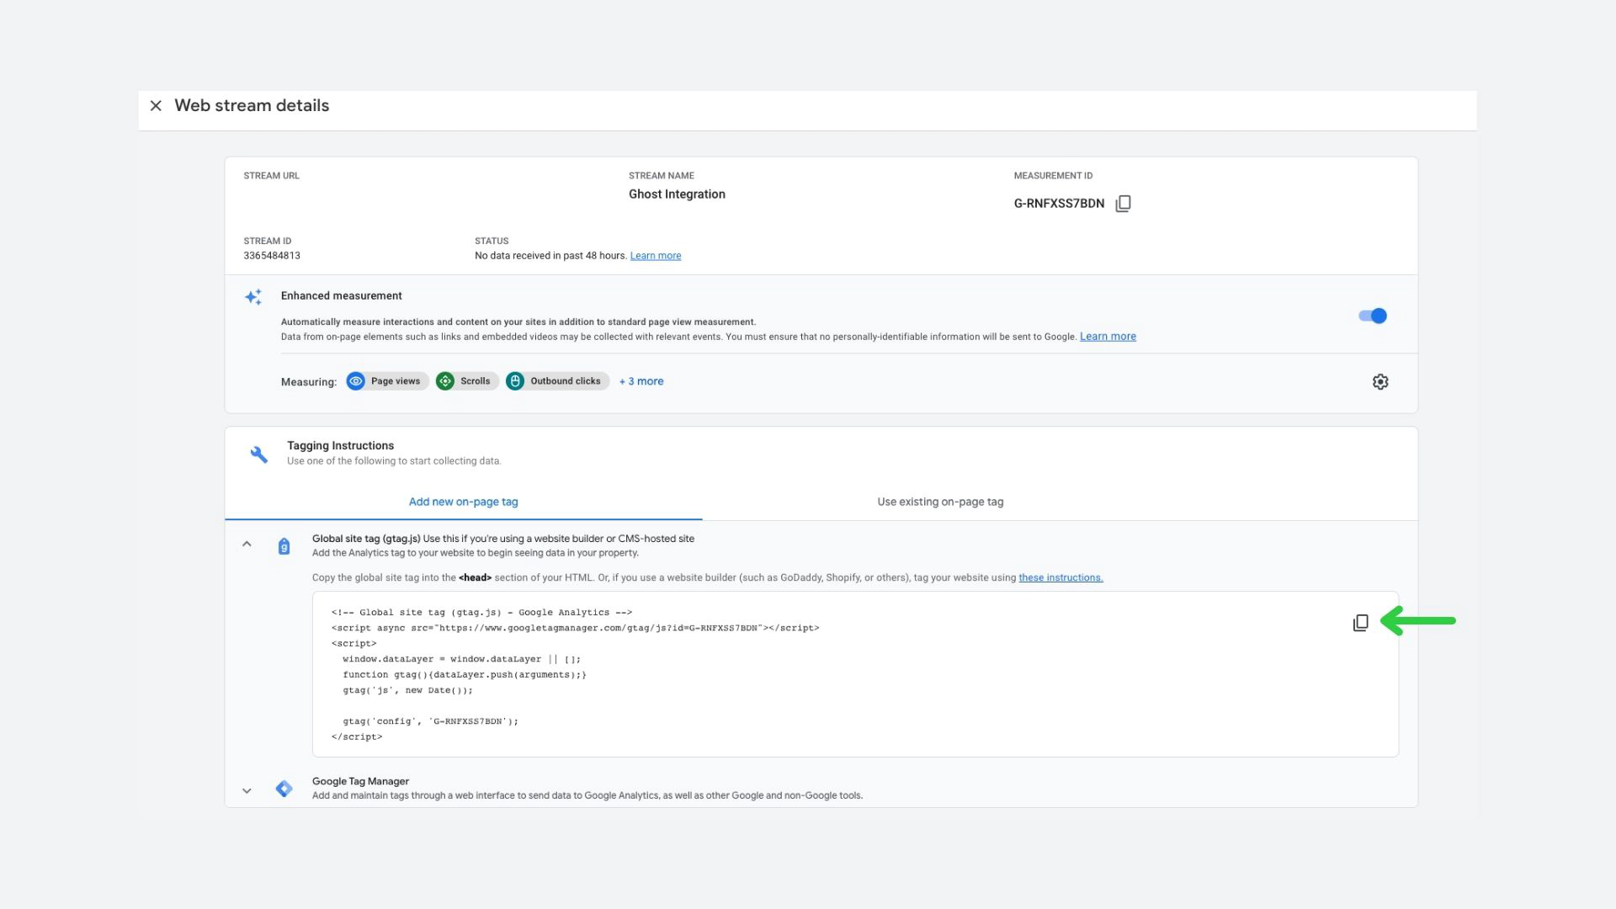The width and height of the screenshot is (1616, 909).
Task: Click the Page views eye chip
Action: point(387,381)
